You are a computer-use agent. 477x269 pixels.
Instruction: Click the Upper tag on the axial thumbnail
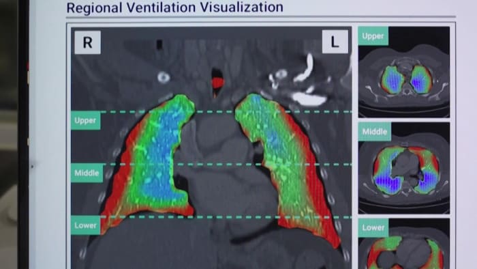(x=373, y=36)
